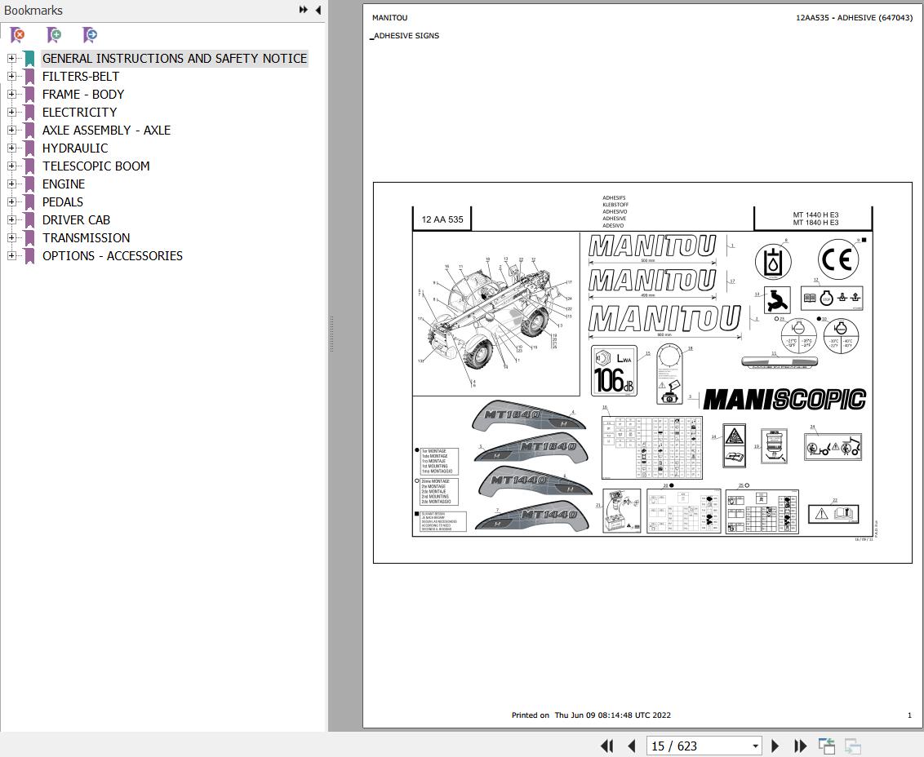Expand the ENGINE bookmark tree node
Image resolution: width=924 pixels, height=757 pixels.
point(11,184)
